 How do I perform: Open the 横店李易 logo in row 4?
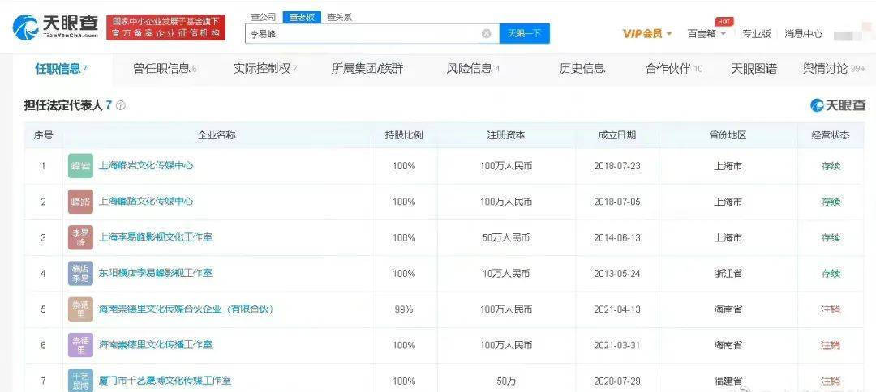coord(80,273)
